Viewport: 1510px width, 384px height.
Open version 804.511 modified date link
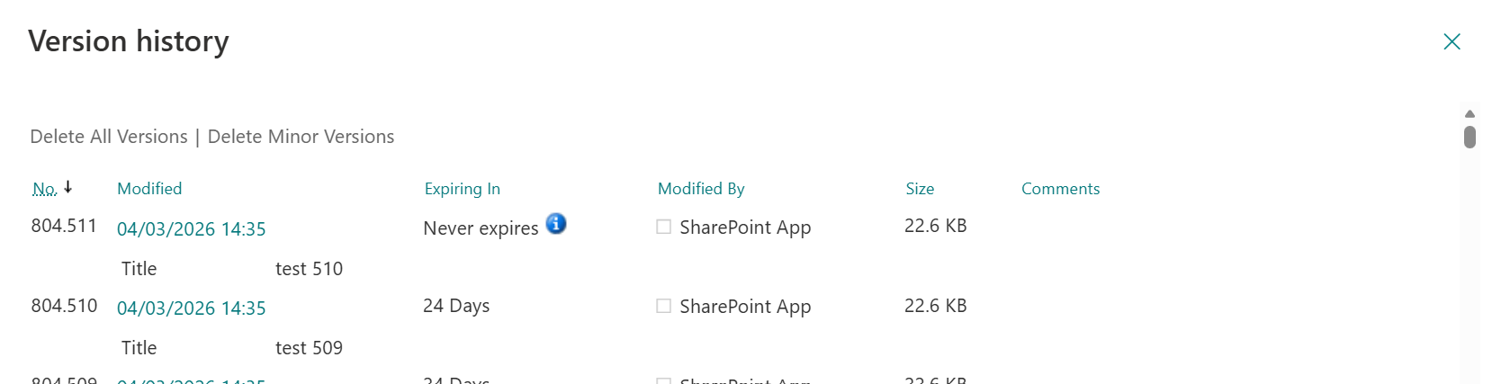pyautogui.click(x=192, y=229)
